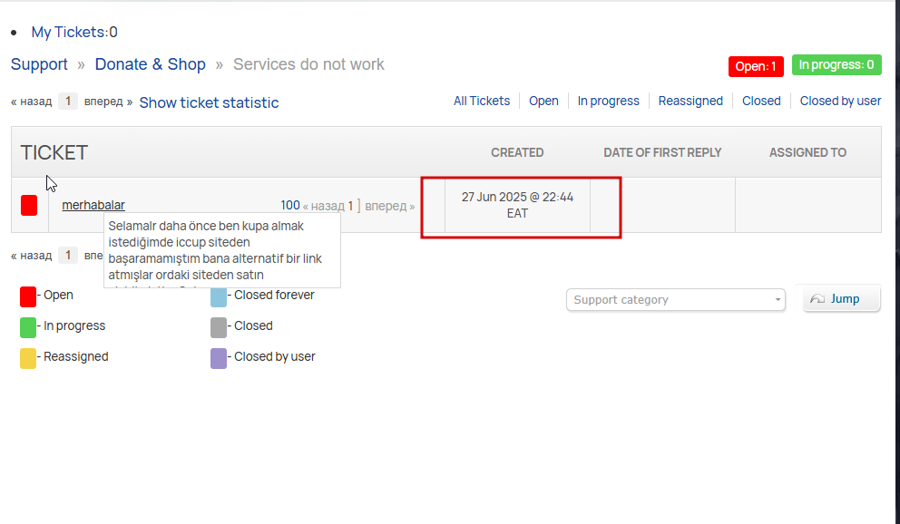Click top pagination page 1
This screenshot has width=900, height=524.
pyautogui.click(x=68, y=102)
